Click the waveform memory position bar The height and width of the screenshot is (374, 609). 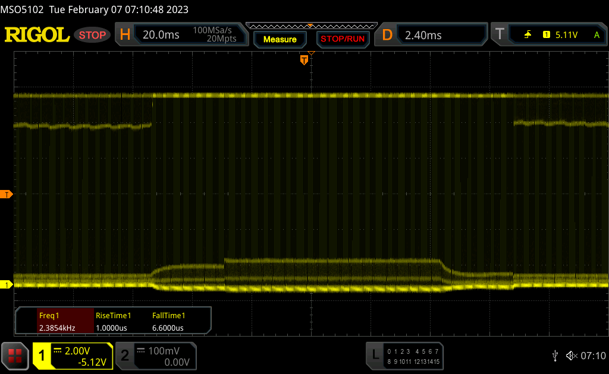click(x=312, y=26)
